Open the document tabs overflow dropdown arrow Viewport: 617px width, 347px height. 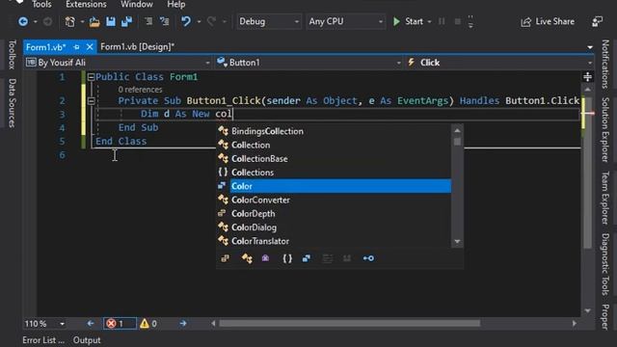tap(590, 47)
